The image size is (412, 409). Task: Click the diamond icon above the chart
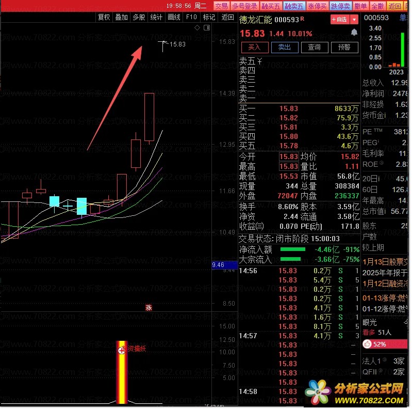(x=197, y=28)
